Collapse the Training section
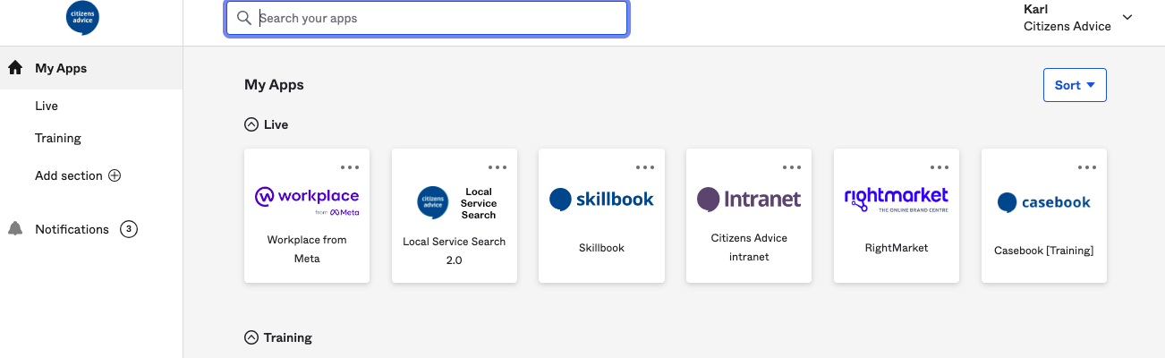Viewport: 1165px width, 358px height. click(251, 337)
